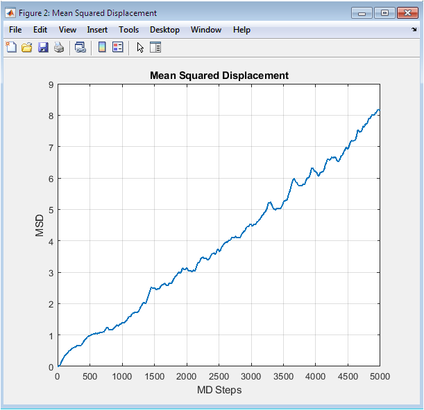Open the Insert menu
The width and height of the screenshot is (424, 410).
tap(97, 30)
